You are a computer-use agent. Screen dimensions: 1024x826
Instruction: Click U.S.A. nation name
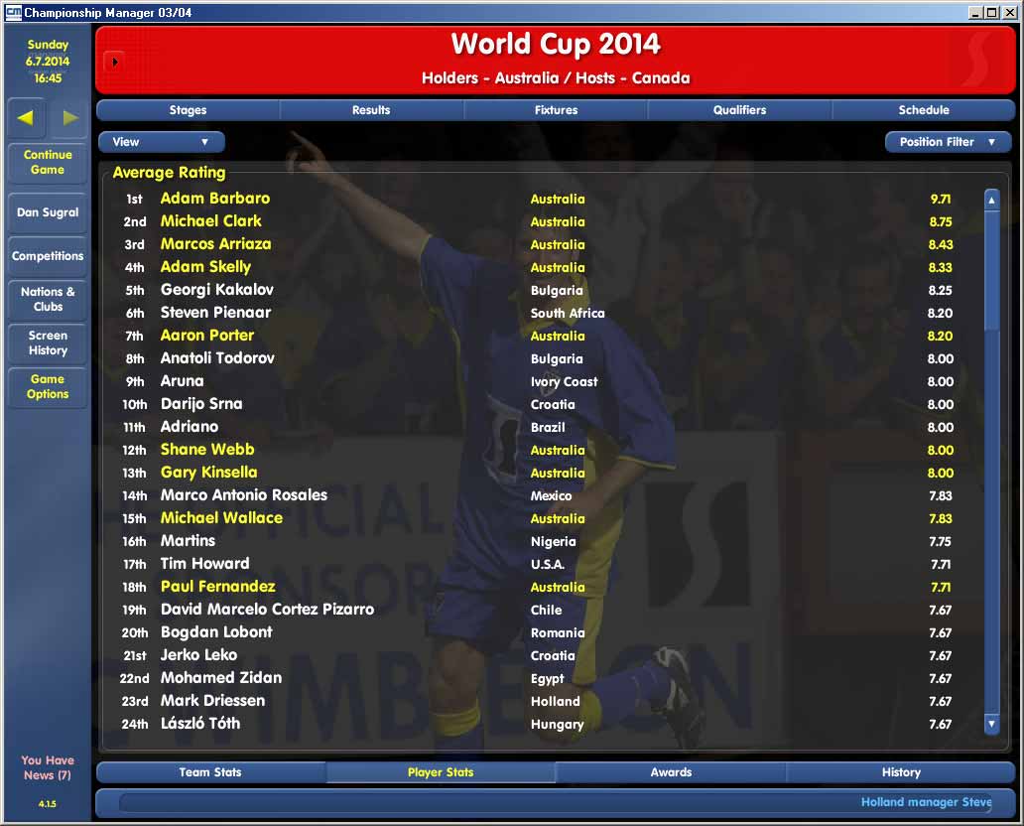[x=548, y=565]
